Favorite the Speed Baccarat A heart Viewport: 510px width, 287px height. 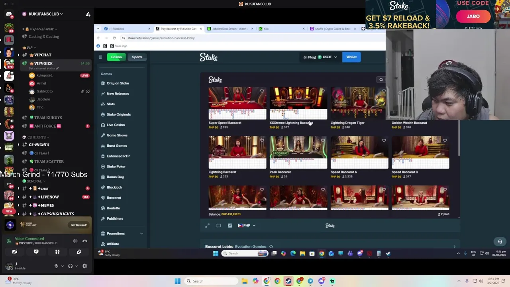(x=384, y=140)
